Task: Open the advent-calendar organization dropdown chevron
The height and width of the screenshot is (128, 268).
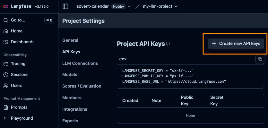Action: tap(129, 6)
